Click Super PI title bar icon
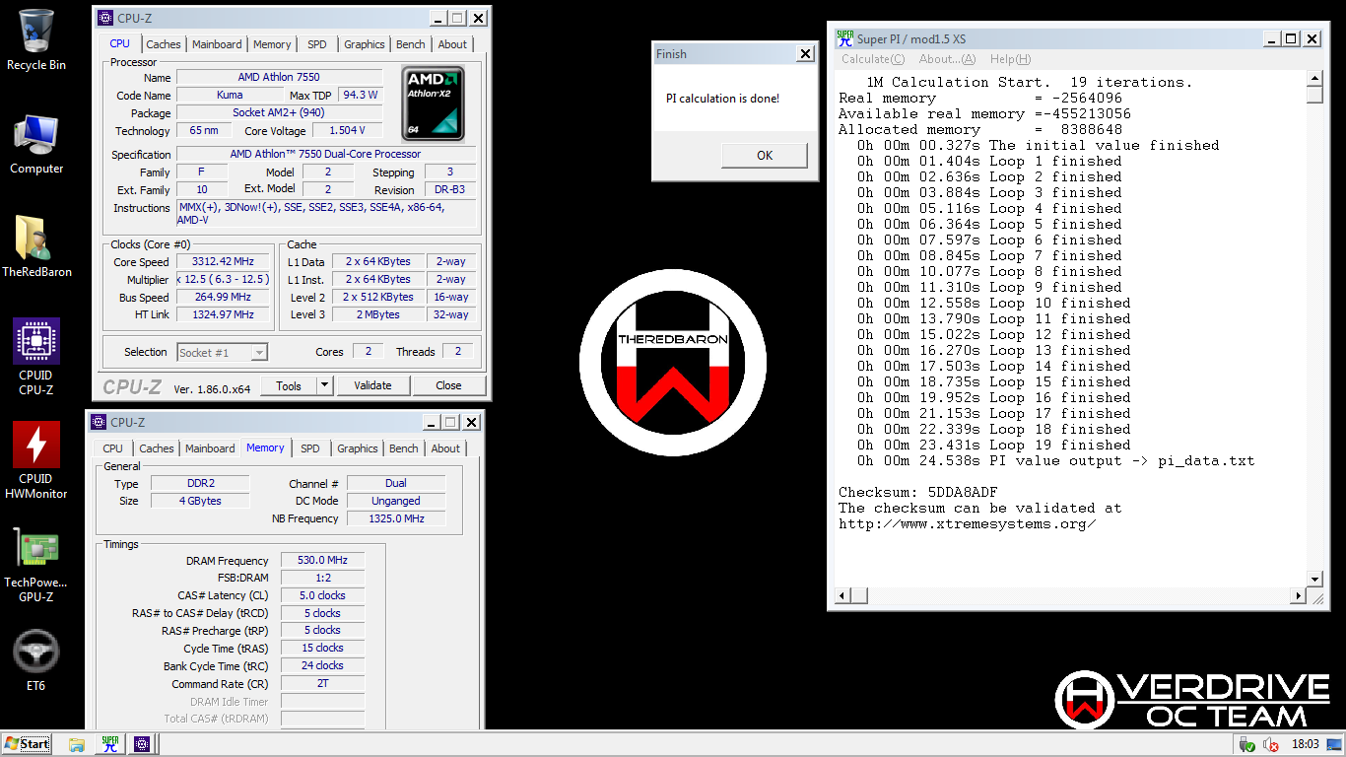 (x=844, y=38)
